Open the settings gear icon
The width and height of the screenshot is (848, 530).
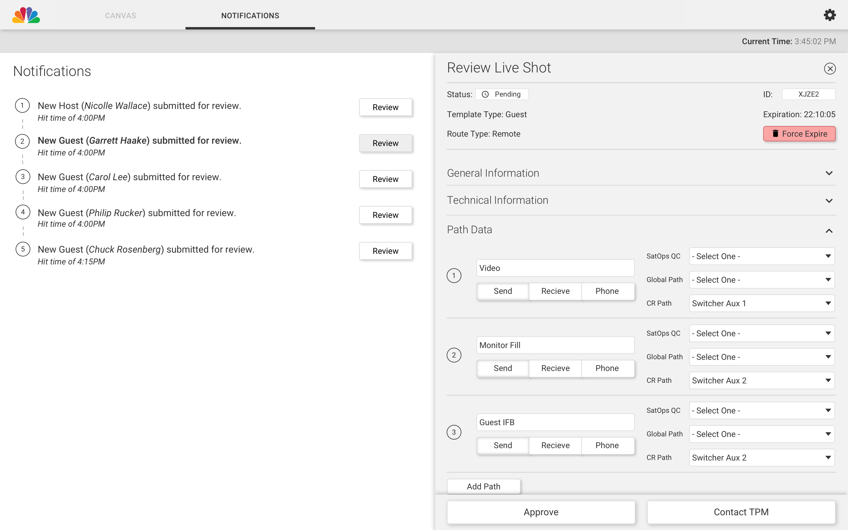point(829,15)
